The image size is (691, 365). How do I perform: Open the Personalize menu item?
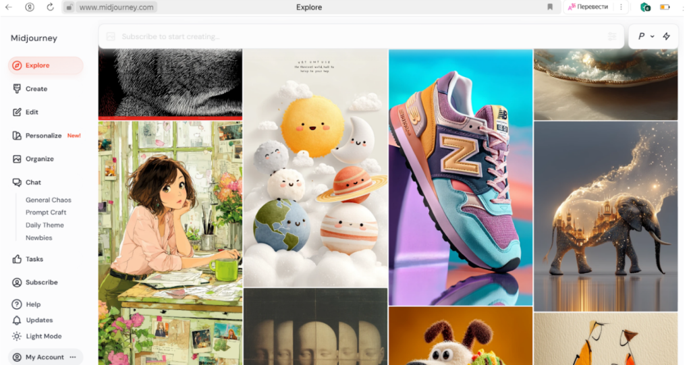[x=43, y=136]
